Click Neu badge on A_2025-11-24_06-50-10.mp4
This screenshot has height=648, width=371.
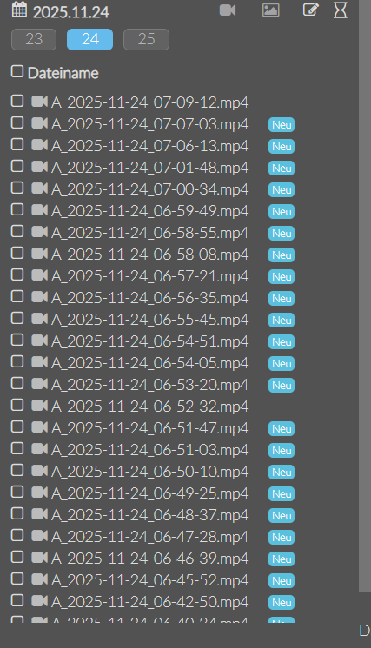click(x=282, y=473)
